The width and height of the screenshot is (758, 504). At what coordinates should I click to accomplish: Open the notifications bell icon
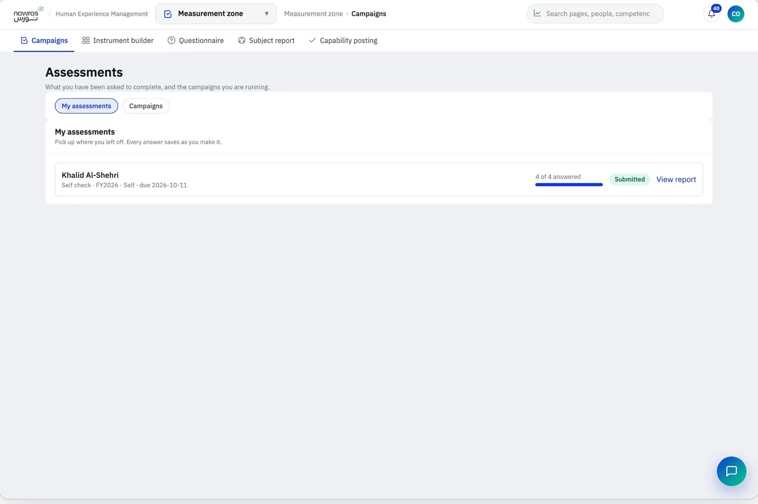point(711,14)
